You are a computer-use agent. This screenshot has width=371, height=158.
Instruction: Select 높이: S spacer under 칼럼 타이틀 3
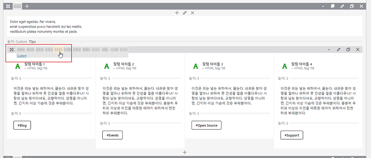pyautogui.click(x=229, y=78)
